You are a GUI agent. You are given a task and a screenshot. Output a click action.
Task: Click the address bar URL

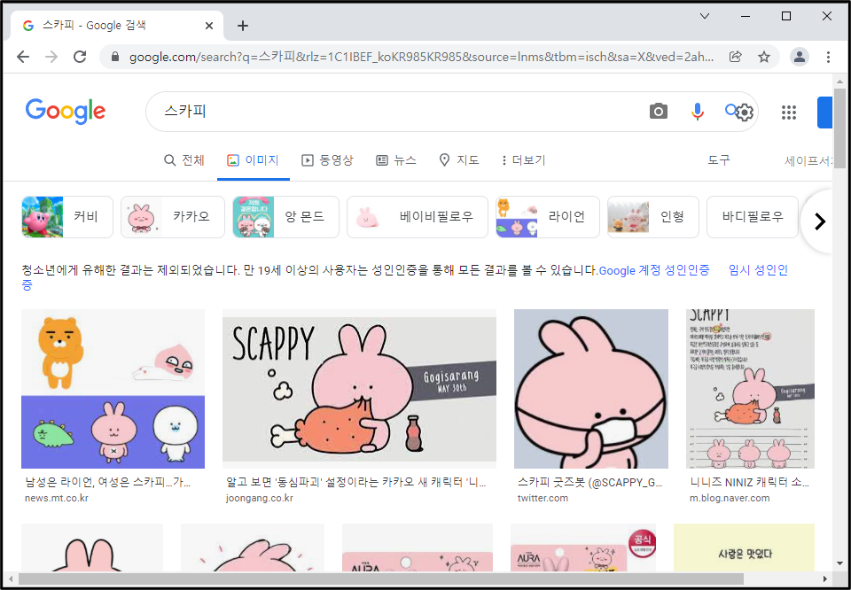coord(421,57)
